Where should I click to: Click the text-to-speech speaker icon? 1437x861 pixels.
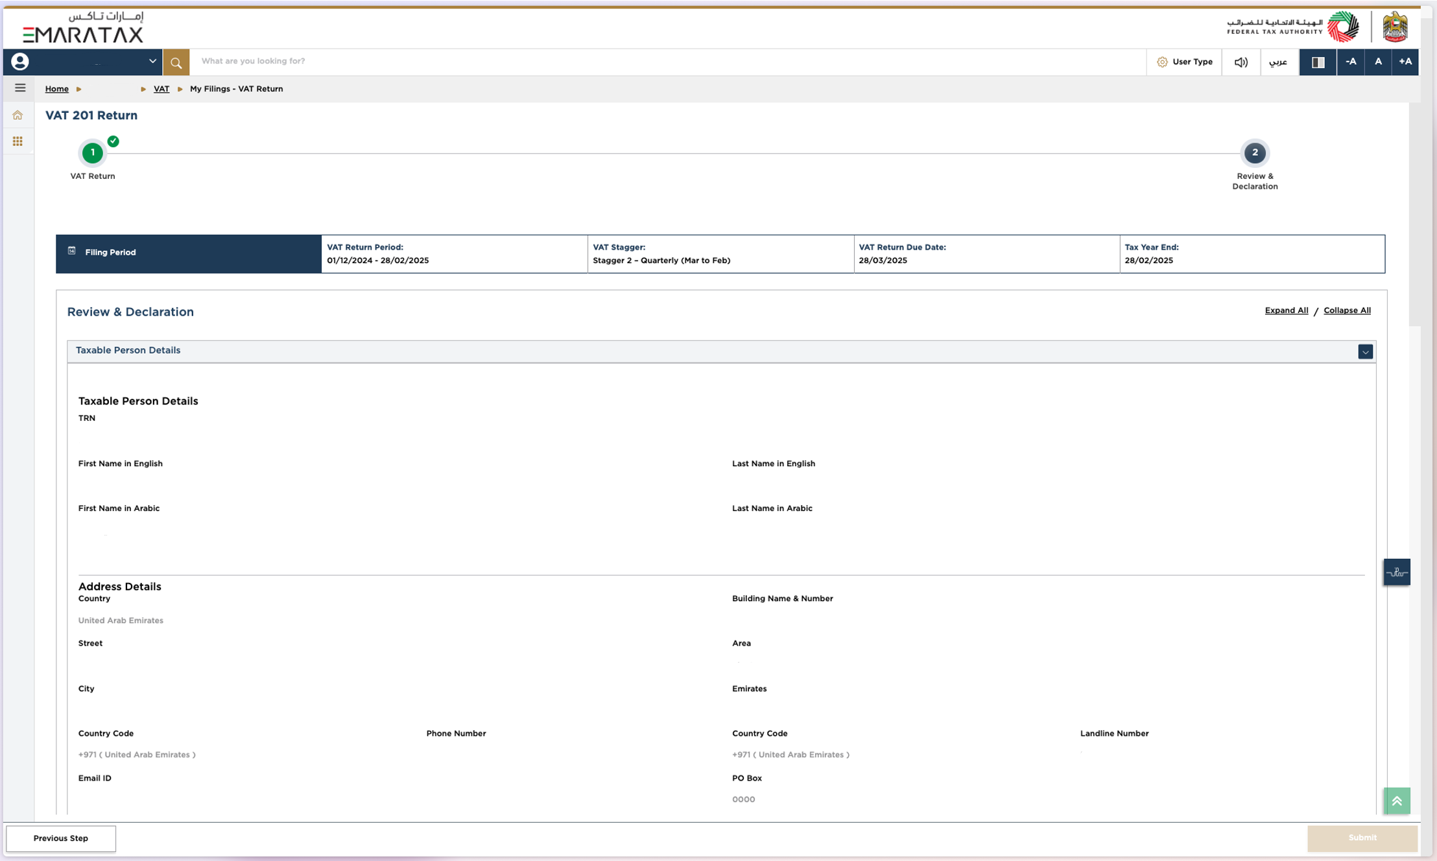1241,62
